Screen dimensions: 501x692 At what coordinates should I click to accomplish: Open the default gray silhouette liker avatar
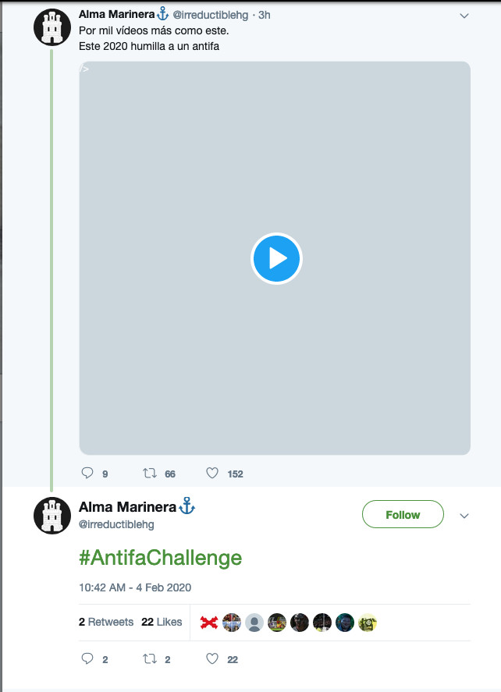pyautogui.click(x=254, y=623)
